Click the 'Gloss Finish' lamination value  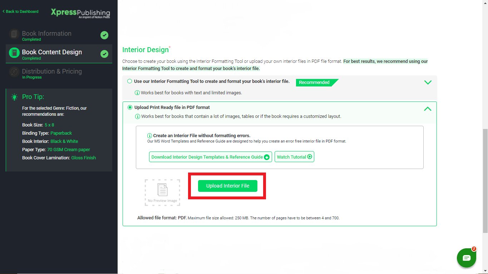tap(84, 158)
